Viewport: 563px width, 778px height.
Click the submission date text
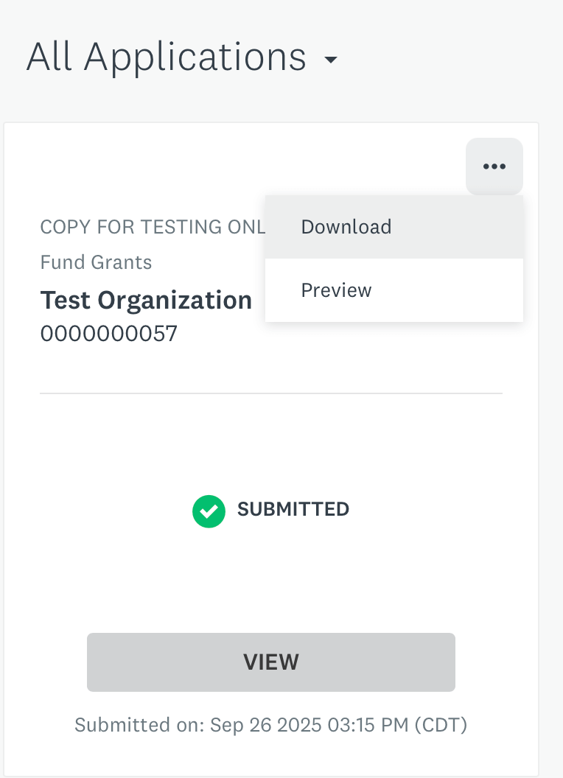click(x=270, y=725)
